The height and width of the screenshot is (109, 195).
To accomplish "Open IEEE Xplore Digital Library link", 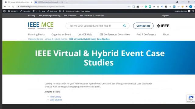I will pos(49,15).
